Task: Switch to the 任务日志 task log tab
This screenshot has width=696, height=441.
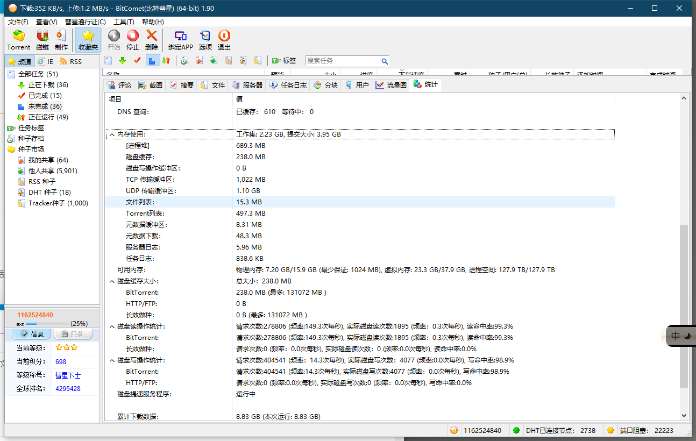Action: click(288, 85)
